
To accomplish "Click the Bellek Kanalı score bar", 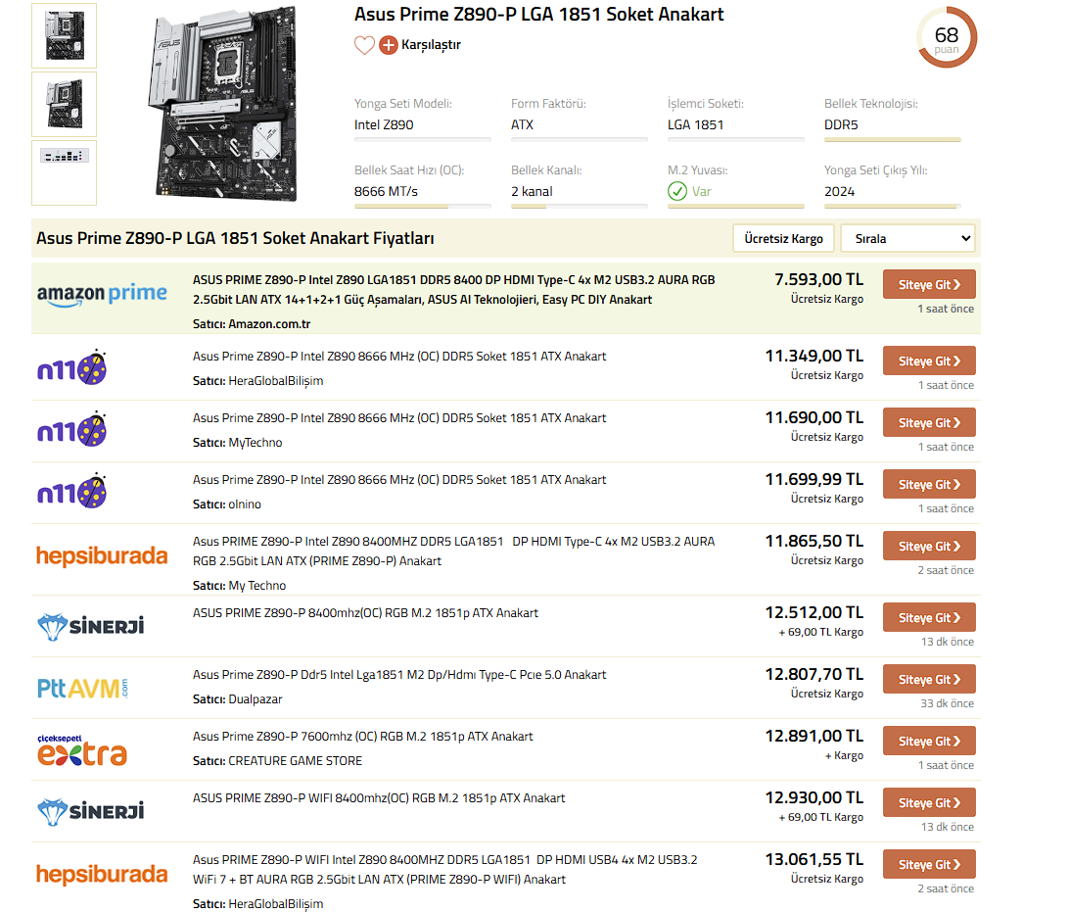I will pos(579,206).
